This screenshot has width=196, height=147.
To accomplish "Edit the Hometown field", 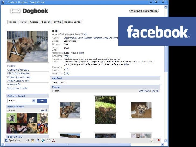I will point(81,53).
